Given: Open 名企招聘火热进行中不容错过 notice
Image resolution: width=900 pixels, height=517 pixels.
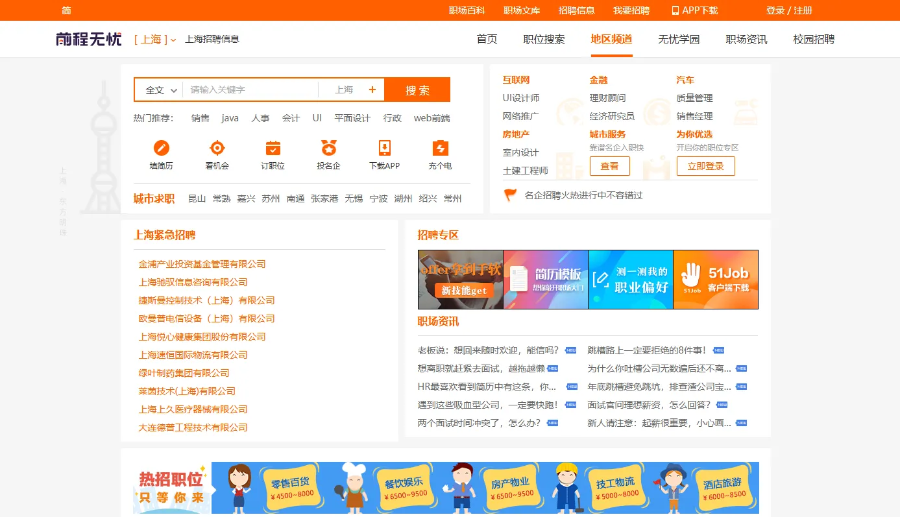Looking at the screenshot, I should [x=583, y=195].
